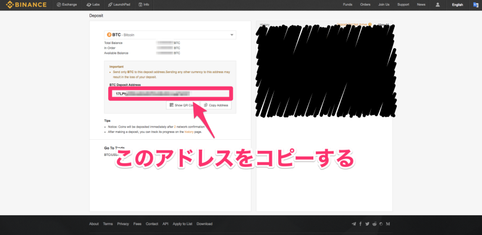
Task: Open the Reddit social icon
Action: click(x=374, y=224)
